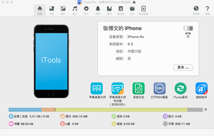Launch 苹果录屏大师 screen recorder
The image size is (214, 136).
pos(97,88)
